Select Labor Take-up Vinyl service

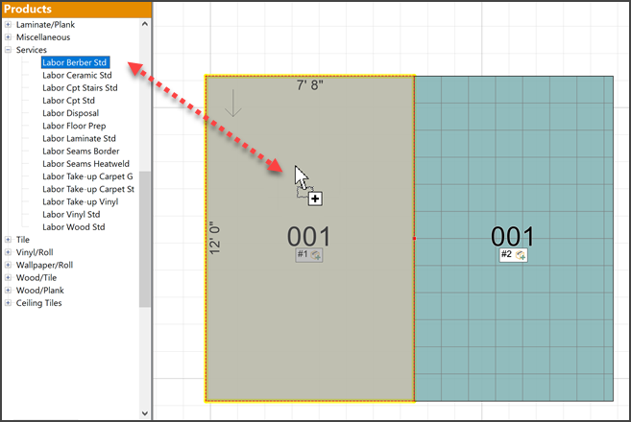point(80,201)
